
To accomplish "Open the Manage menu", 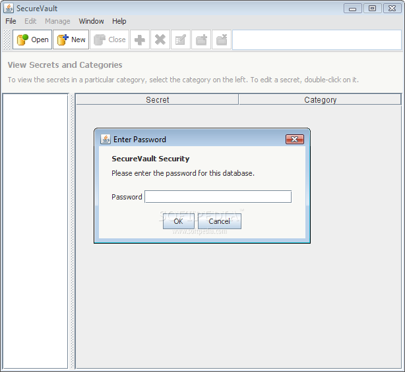I will (57, 21).
